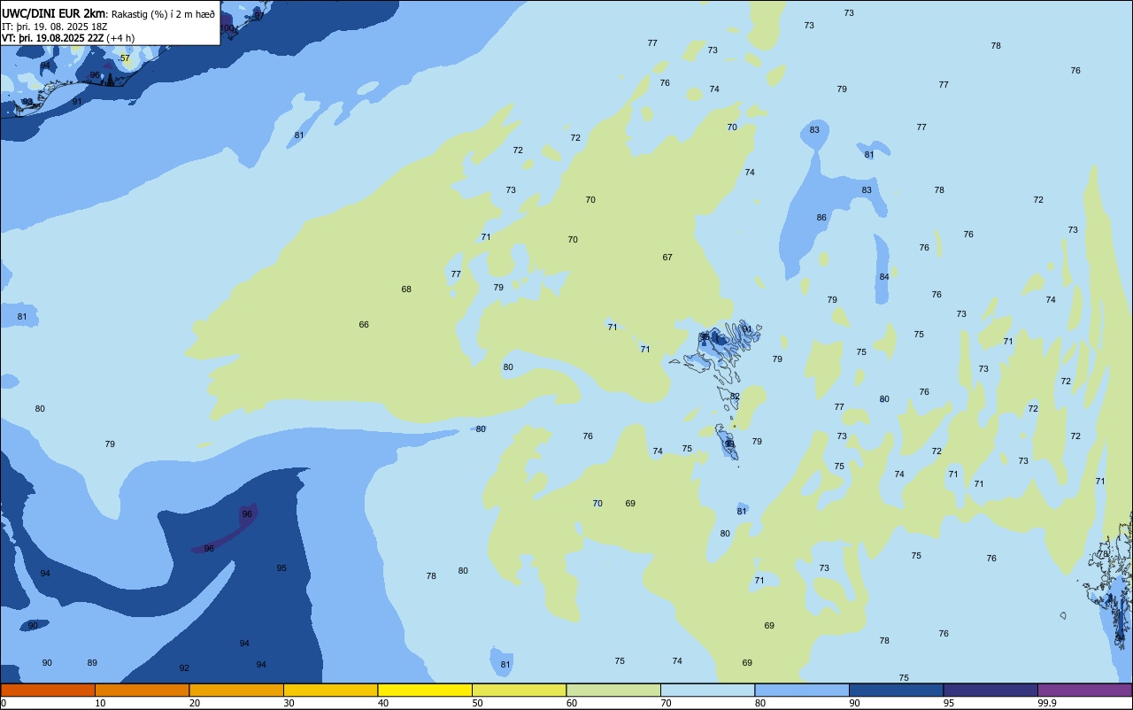Select the bright yellow 40–50 legend swatch
The width and height of the screenshot is (1133, 710).
click(x=425, y=690)
